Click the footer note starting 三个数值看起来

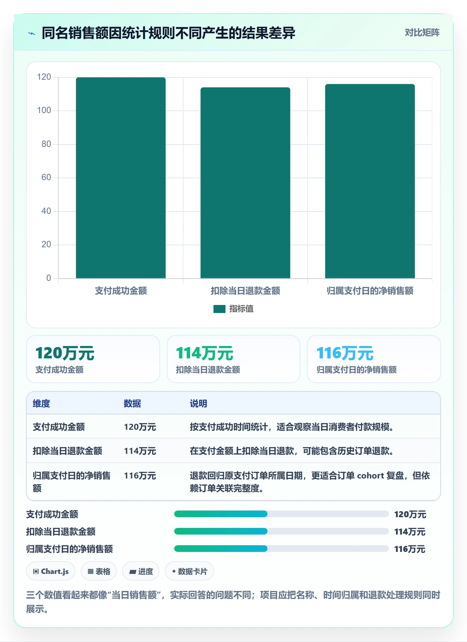(x=233, y=602)
